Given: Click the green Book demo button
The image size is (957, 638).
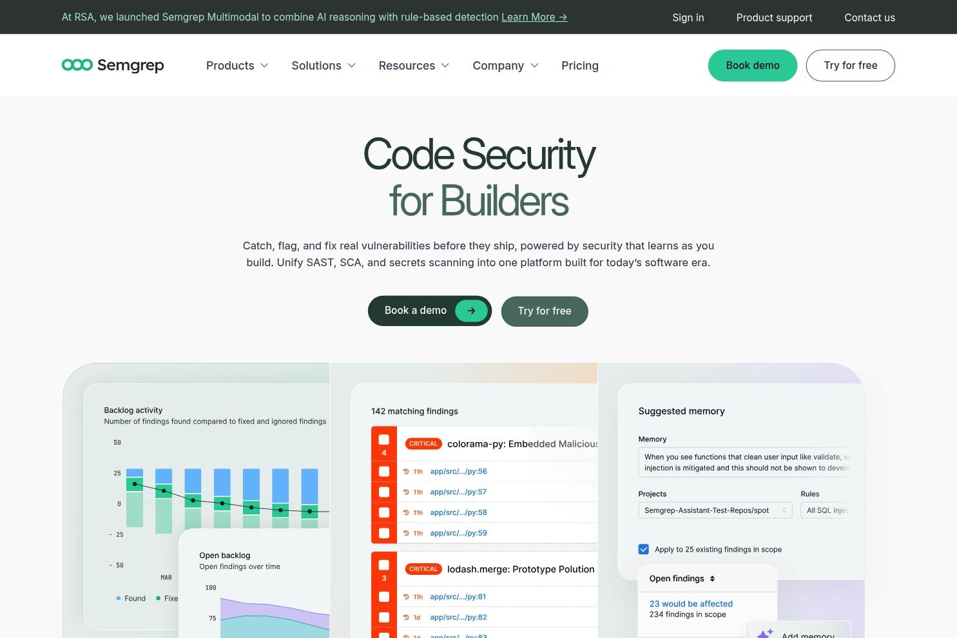Looking at the screenshot, I should 753,66.
